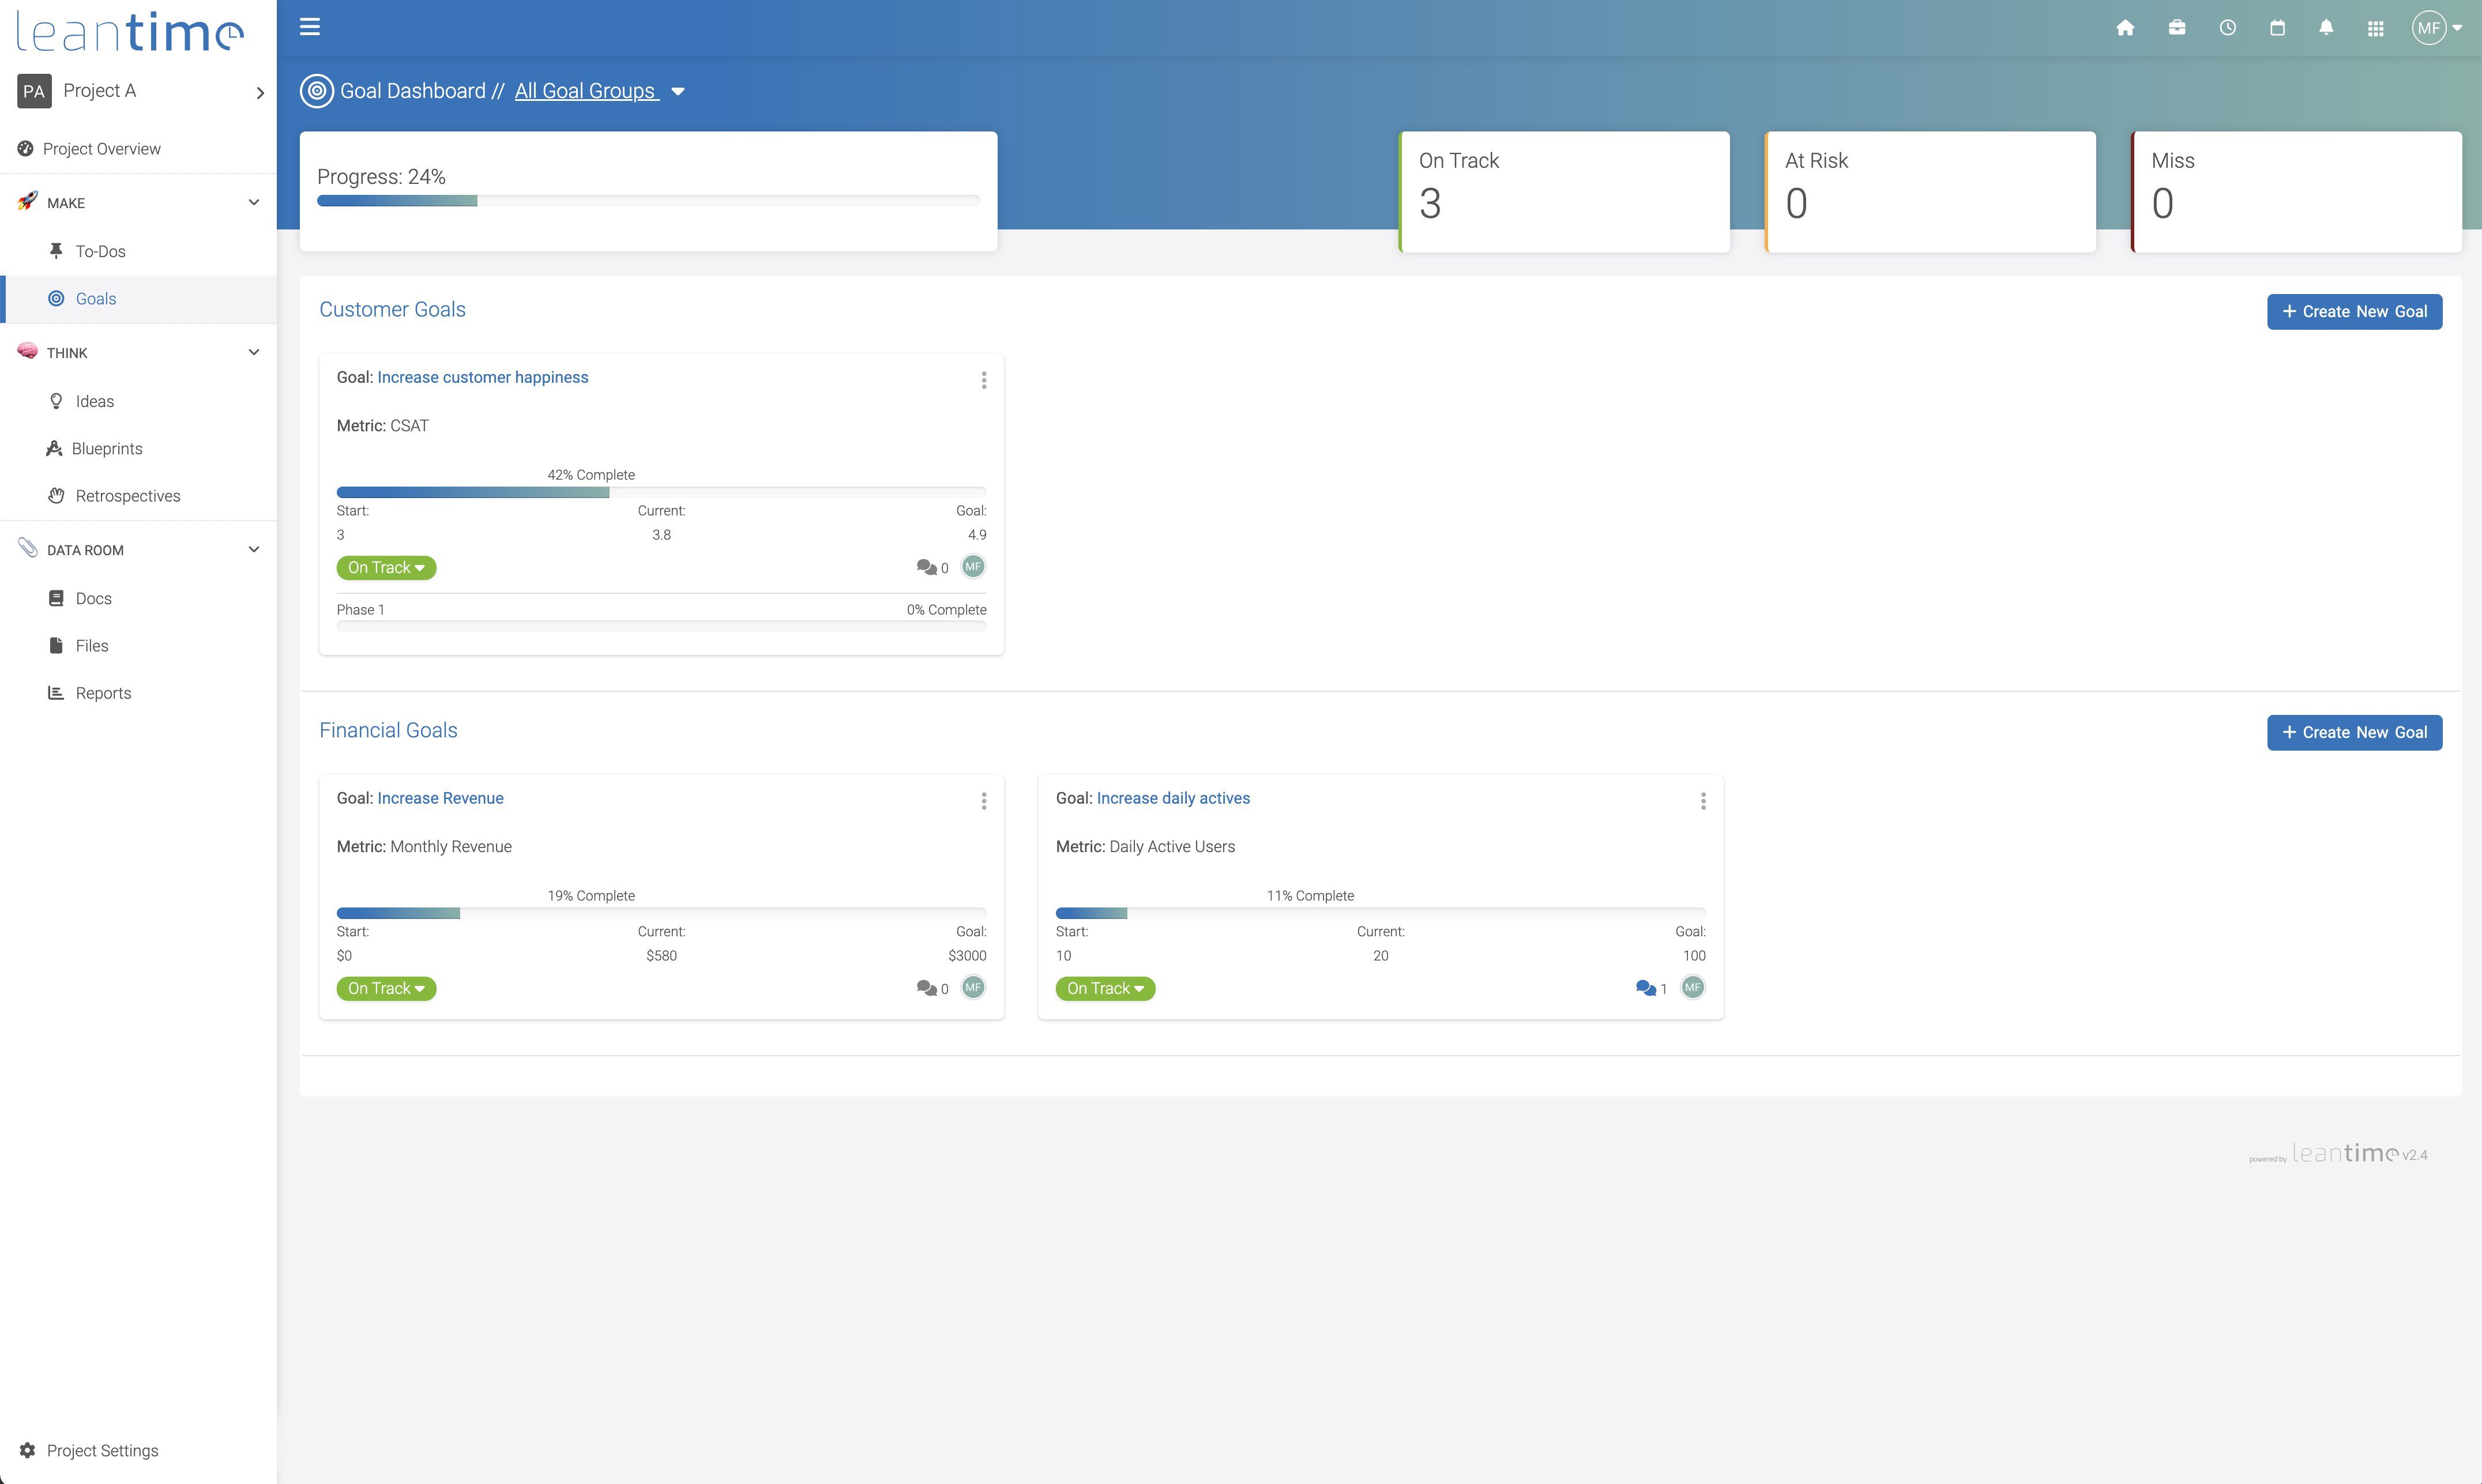Screen dimensions: 2482x1484
Task: Open the timesheet clock icon
Action: click(2227, 28)
